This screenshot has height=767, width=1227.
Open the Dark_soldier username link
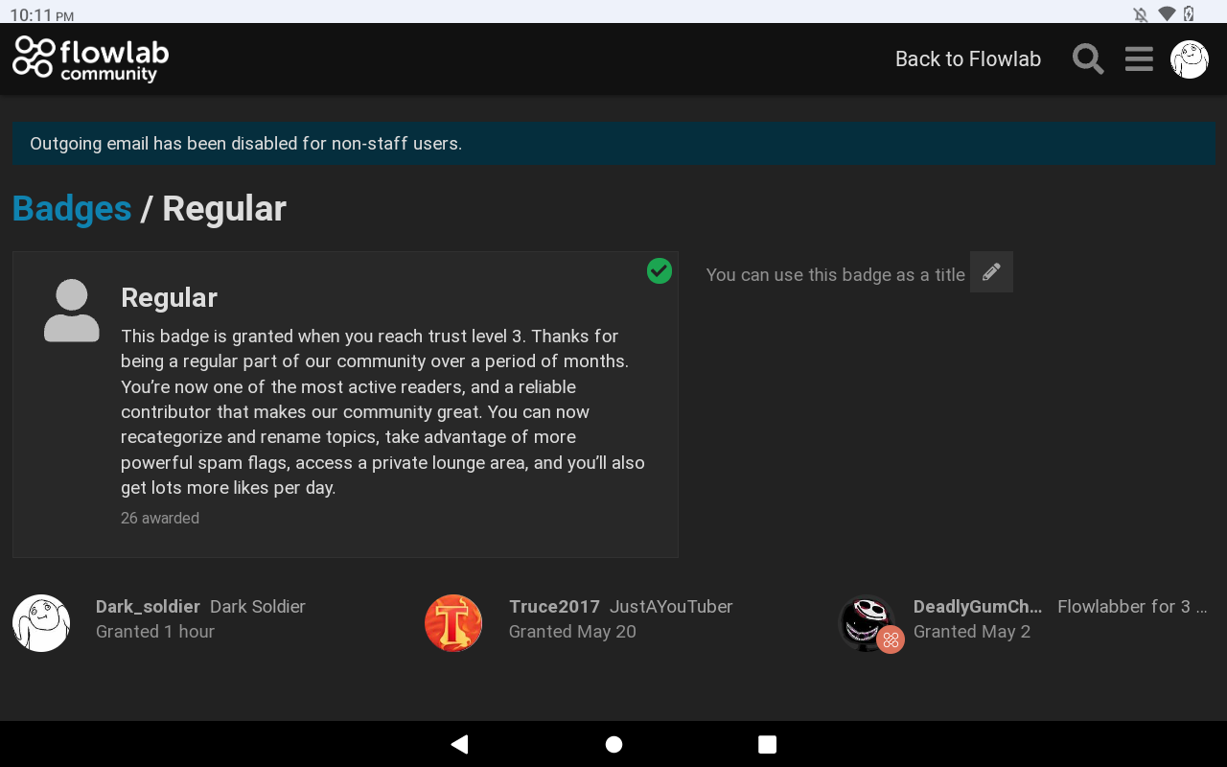(148, 607)
